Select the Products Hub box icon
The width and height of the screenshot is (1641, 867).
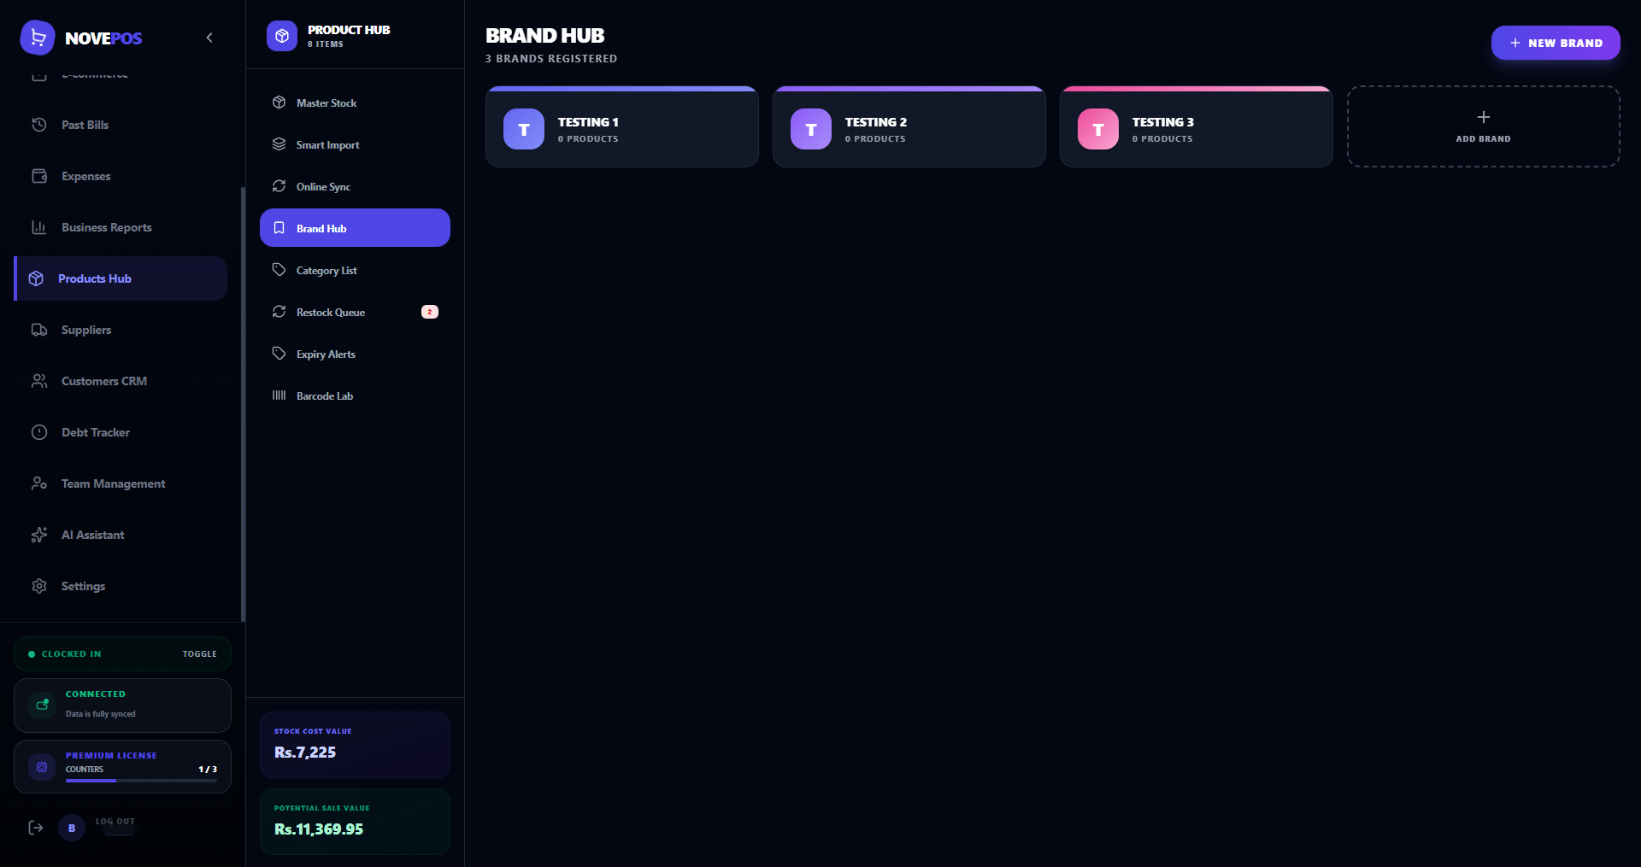pos(36,278)
